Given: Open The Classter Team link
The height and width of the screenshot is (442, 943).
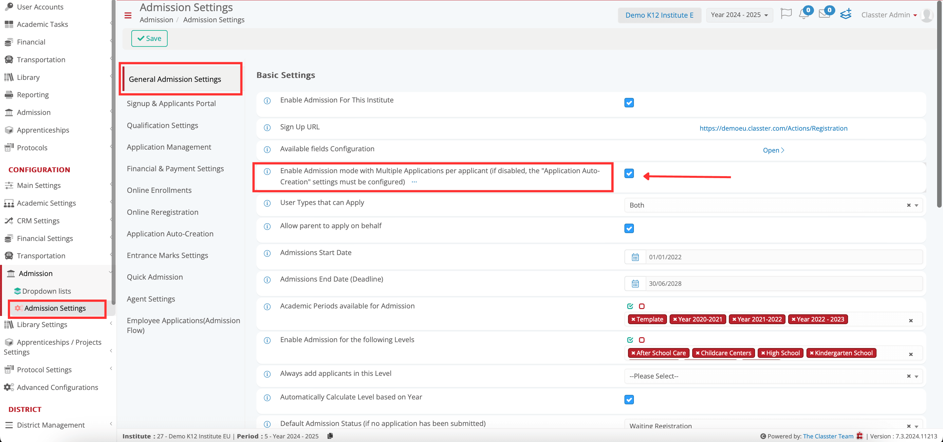Looking at the screenshot, I should [828, 436].
